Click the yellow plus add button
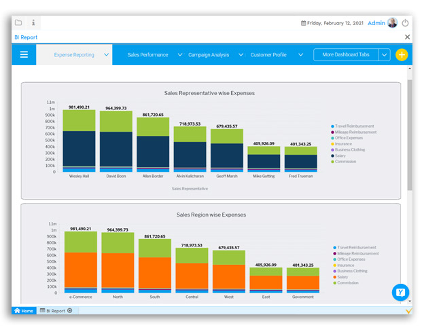Screen dimensions: 424x330 click(401, 54)
